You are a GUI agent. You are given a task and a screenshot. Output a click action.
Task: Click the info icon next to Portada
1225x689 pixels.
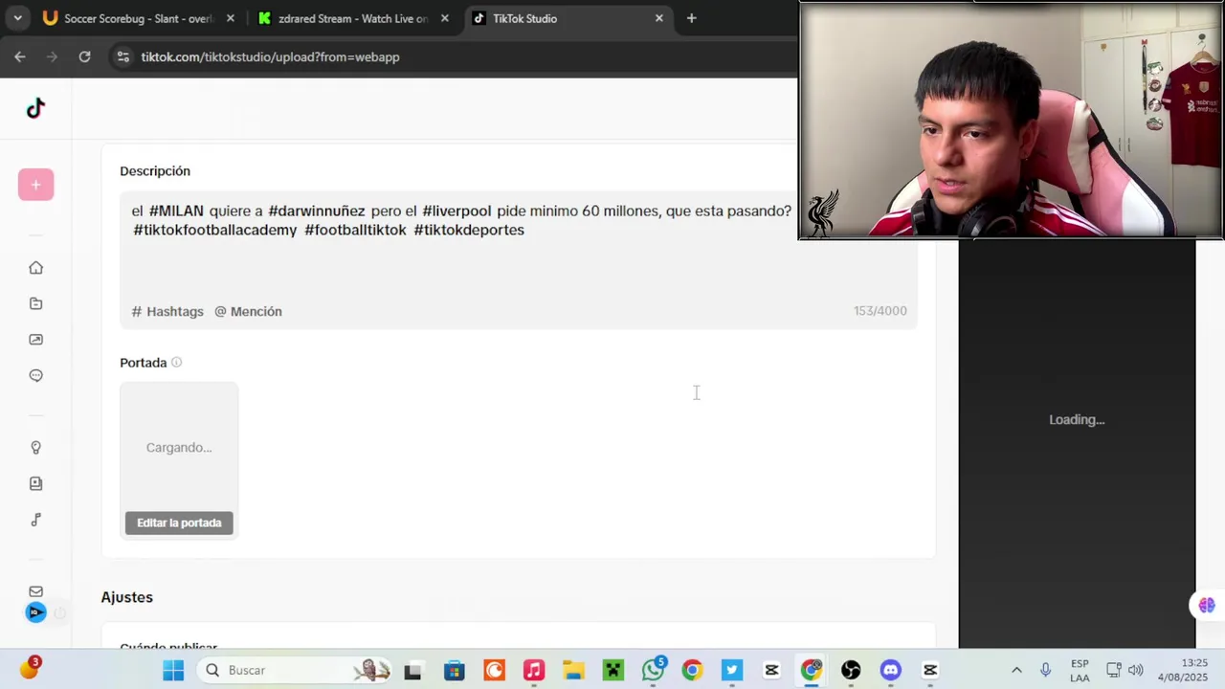click(176, 363)
